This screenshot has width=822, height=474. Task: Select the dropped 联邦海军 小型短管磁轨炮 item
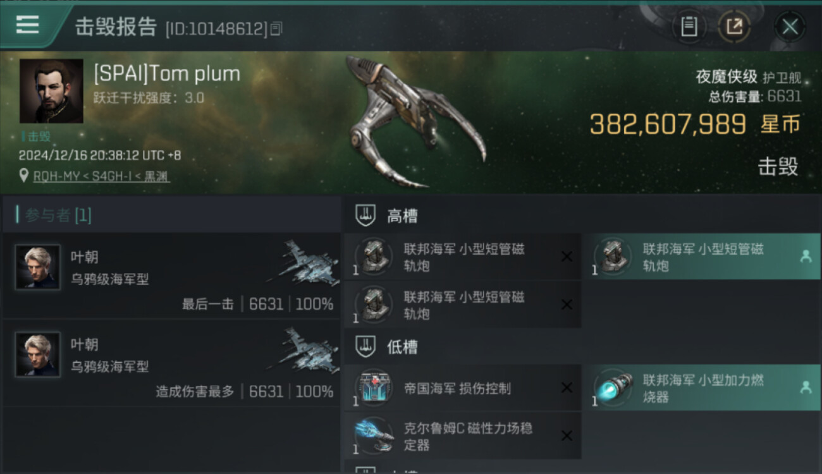pos(701,257)
